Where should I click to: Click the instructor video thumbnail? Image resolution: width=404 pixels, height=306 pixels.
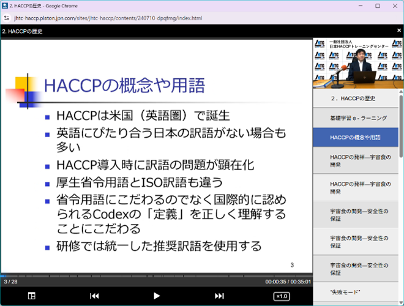pos(358,64)
